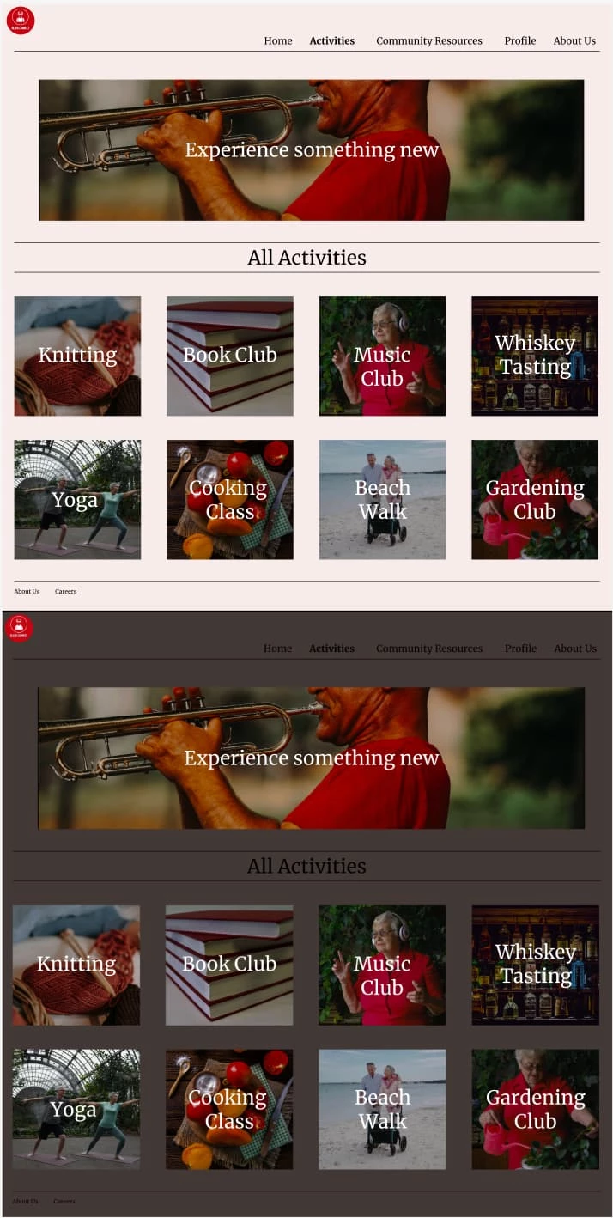
Task: Click the trumpet hero banner in light theme
Action: 312,150
